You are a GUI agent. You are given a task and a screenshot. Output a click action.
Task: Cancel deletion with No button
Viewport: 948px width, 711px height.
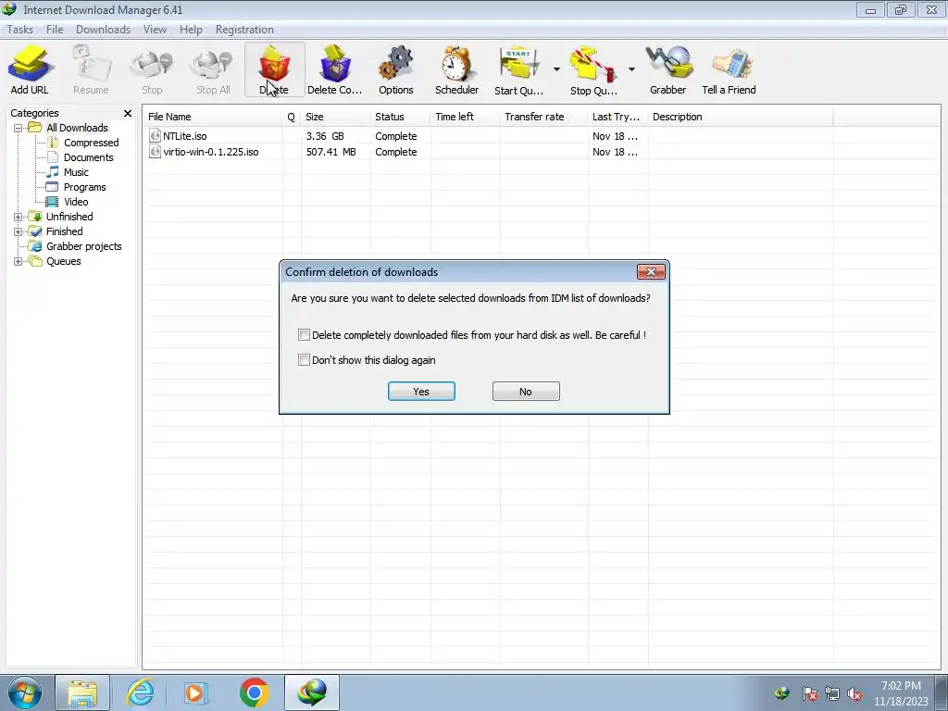(526, 392)
